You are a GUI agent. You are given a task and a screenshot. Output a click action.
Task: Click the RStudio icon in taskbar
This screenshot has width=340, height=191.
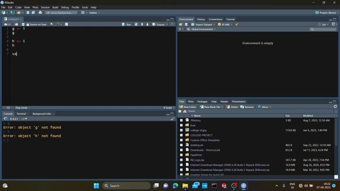pyautogui.click(x=243, y=186)
